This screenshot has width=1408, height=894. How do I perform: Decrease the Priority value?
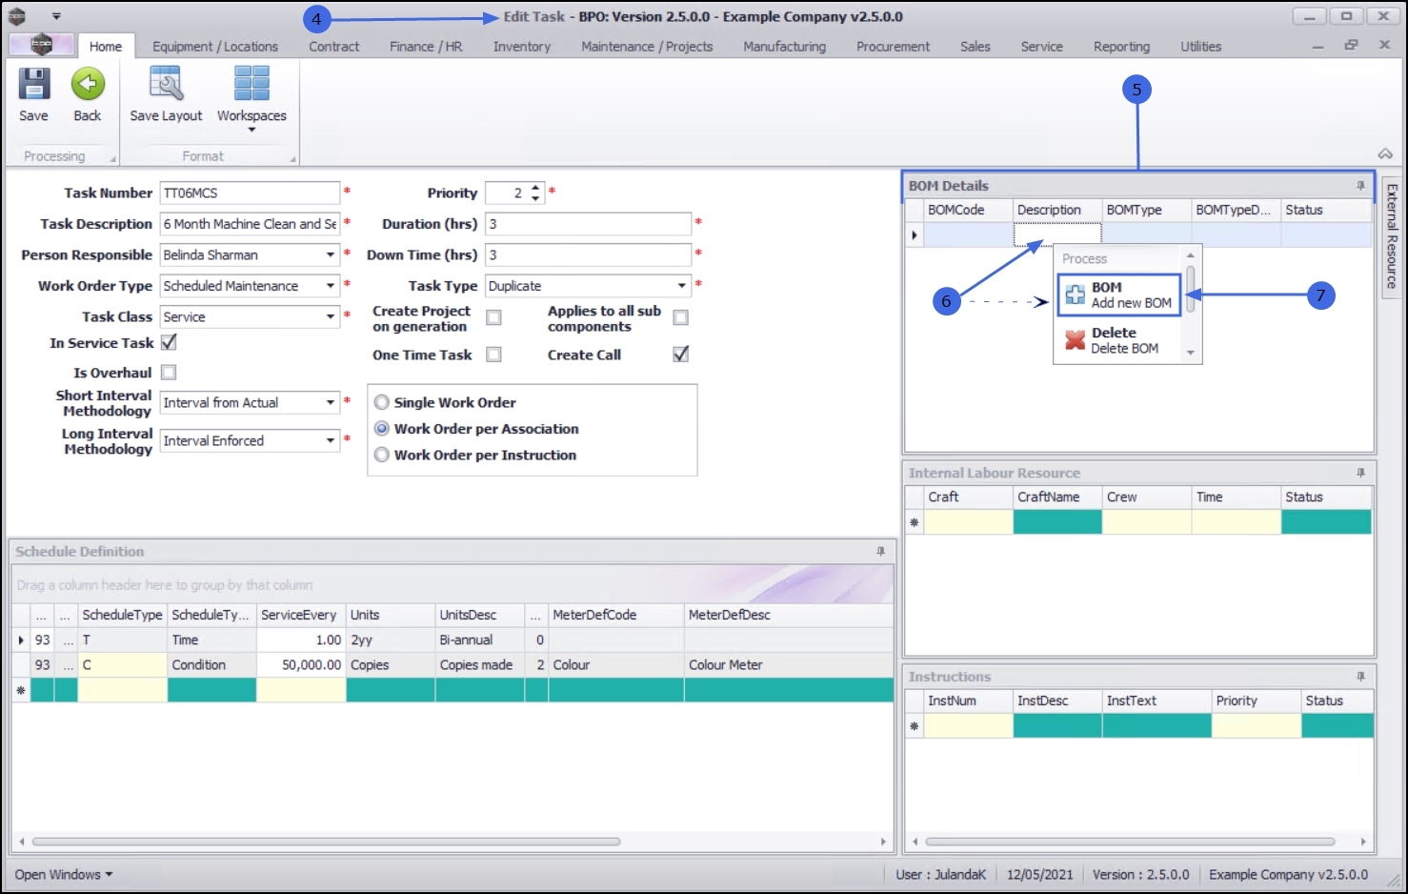click(535, 198)
